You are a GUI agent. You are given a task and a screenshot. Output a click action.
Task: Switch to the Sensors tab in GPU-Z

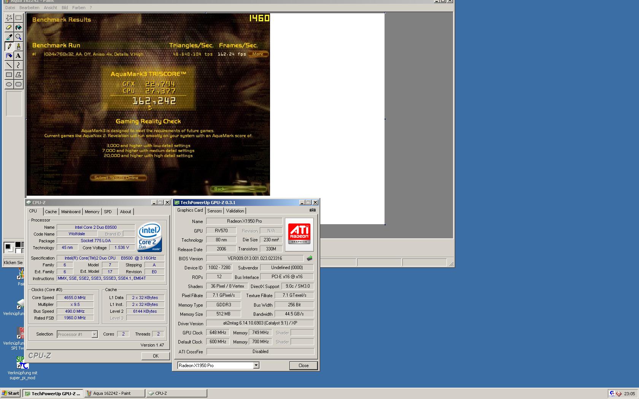pos(215,211)
